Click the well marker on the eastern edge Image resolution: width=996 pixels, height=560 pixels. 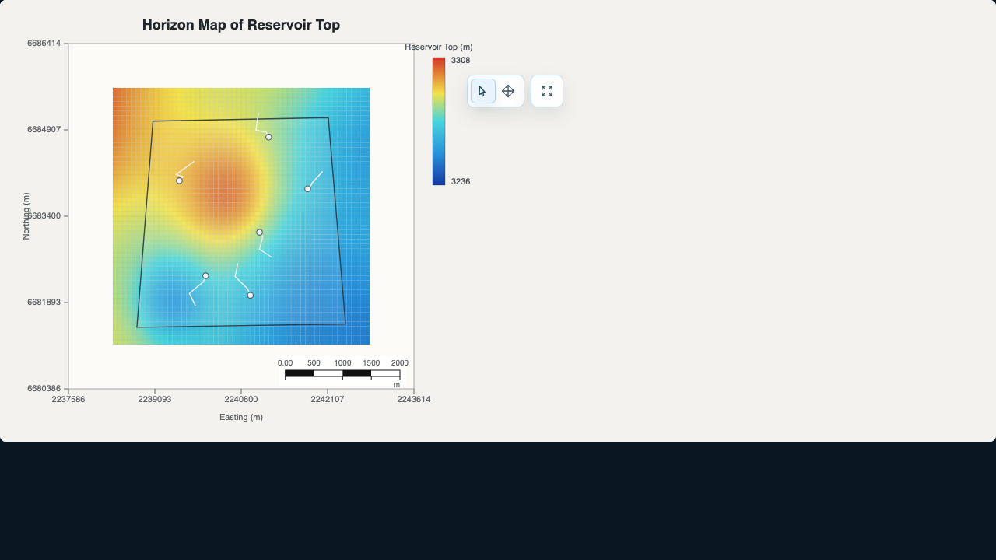[x=307, y=188]
